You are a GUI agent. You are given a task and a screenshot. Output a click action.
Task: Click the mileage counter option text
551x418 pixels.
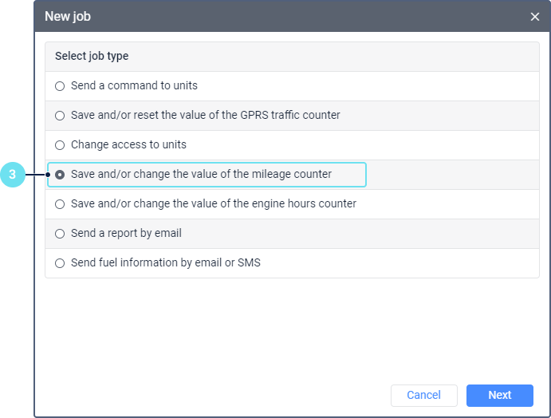[201, 174]
